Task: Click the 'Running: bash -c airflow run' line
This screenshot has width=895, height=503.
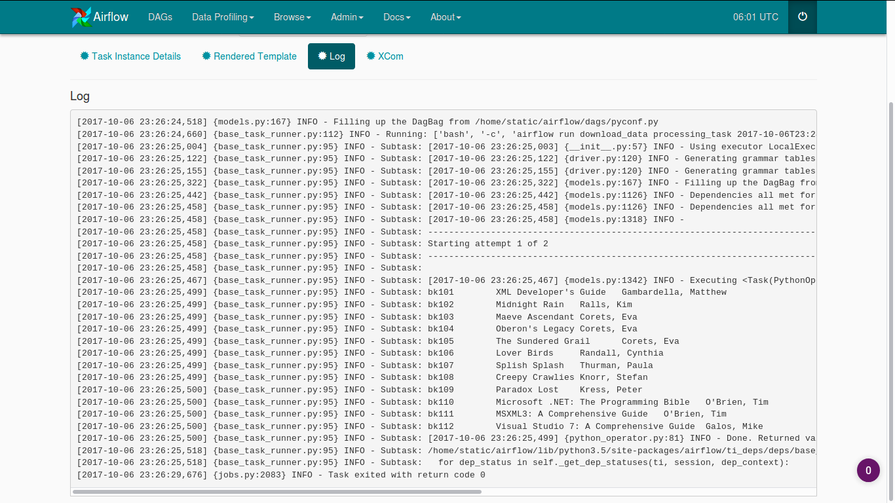Action: pyautogui.click(x=446, y=134)
